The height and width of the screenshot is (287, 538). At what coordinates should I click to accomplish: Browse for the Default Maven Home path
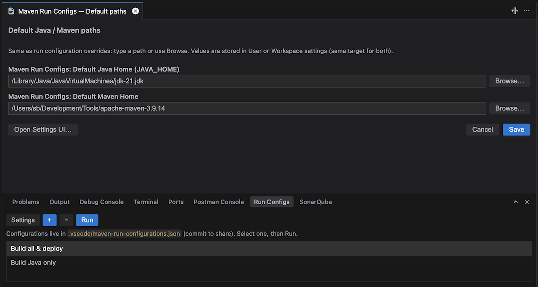click(x=510, y=108)
